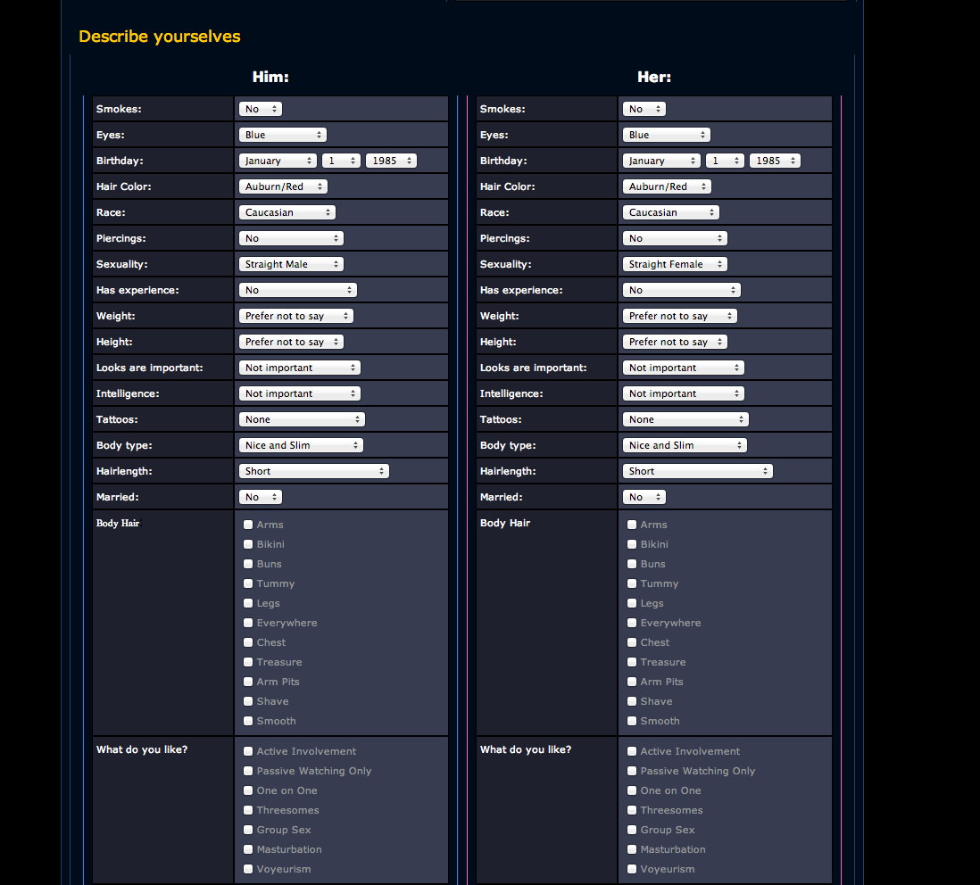Screen dimensions: 980x885
Task: Tick the Legs checkbox under Her
Action: [x=632, y=603]
